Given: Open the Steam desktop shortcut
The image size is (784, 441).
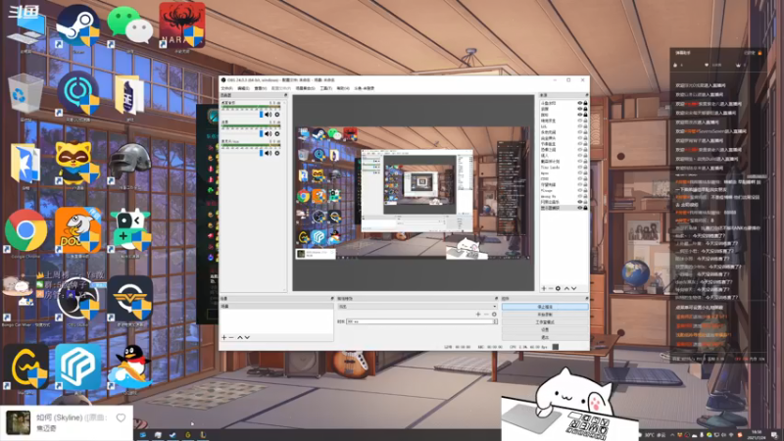Looking at the screenshot, I should click(x=77, y=26).
